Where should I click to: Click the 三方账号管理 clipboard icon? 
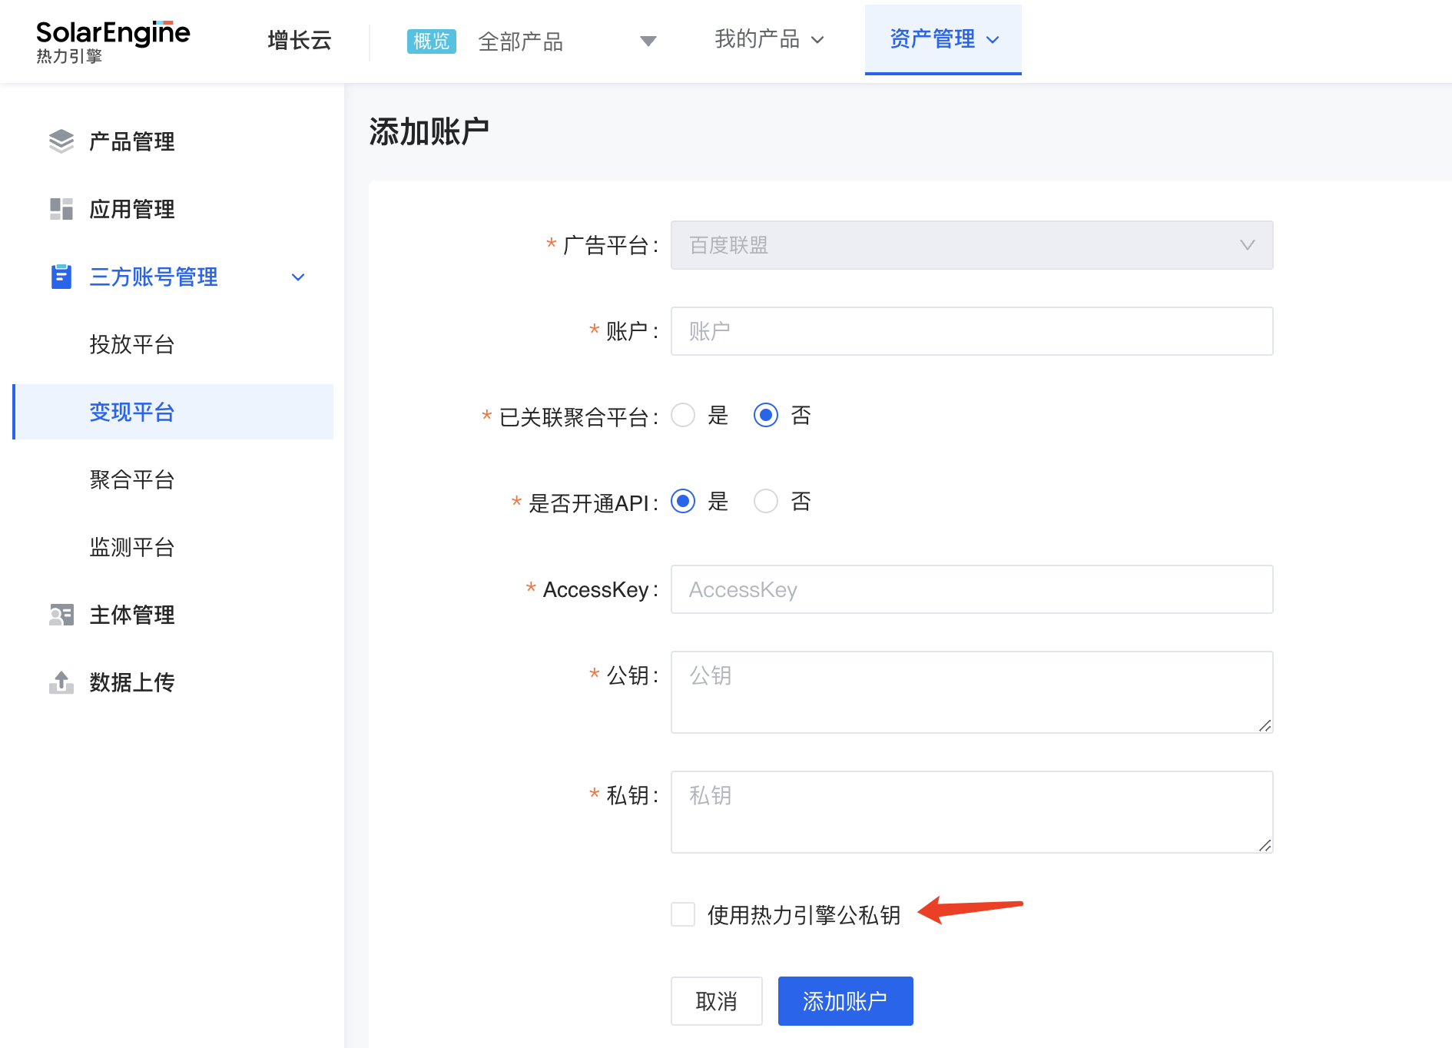pos(61,277)
